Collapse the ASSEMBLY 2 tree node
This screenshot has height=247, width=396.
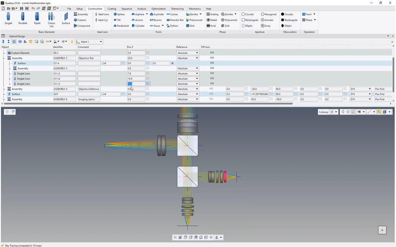[4, 58]
